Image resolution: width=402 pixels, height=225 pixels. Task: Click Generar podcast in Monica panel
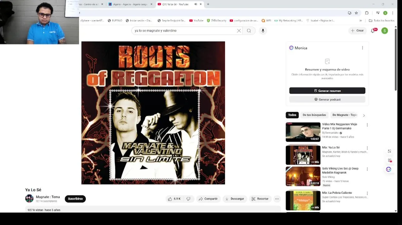pyautogui.click(x=327, y=99)
